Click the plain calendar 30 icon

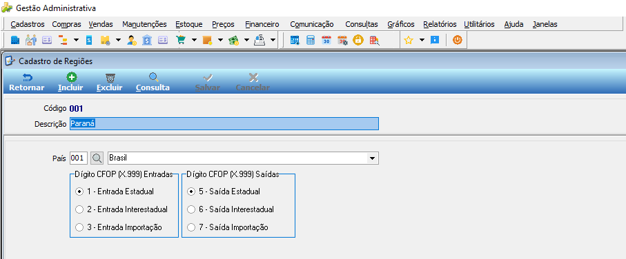(326, 40)
